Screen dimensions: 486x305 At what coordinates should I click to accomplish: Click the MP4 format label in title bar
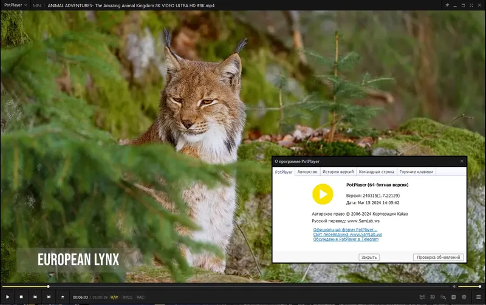[37, 5]
